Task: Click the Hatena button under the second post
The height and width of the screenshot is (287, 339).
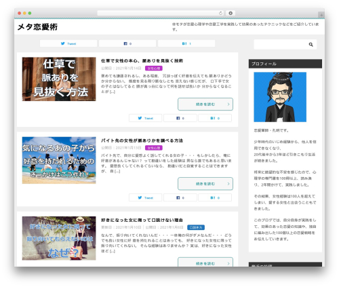Action: [x=215, y=197]
